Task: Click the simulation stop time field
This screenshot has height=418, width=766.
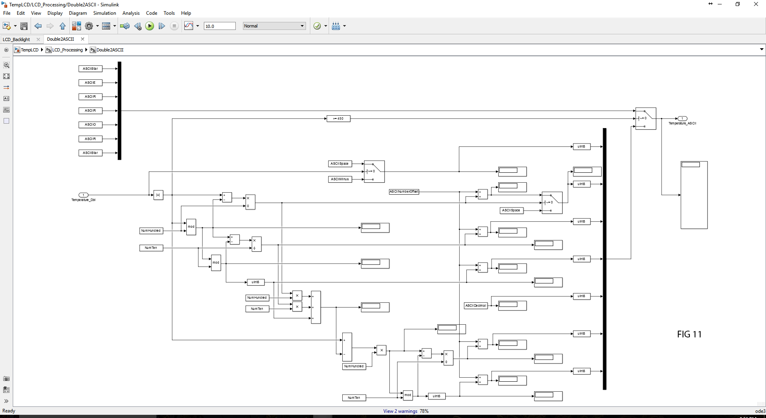Action: point(220,26)
